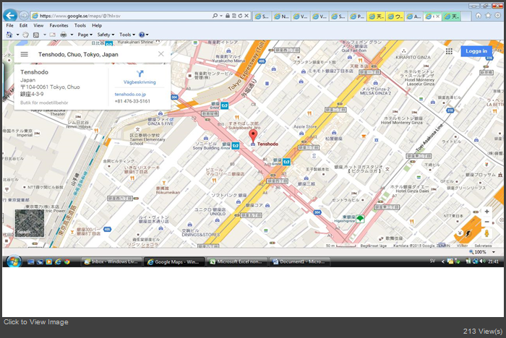Click the Higashiginza station green icon
The height and width of the screenshot is (338, 506).
pyautogui.click(x=360, y=219)
